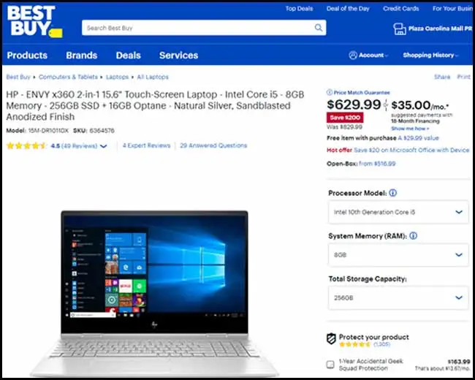475x380 pixels.
Task: Click the Protect your product shield icon
Action: (x=331, y=339)
